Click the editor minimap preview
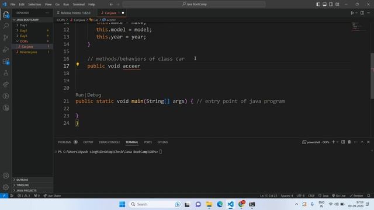 (359, 27)
